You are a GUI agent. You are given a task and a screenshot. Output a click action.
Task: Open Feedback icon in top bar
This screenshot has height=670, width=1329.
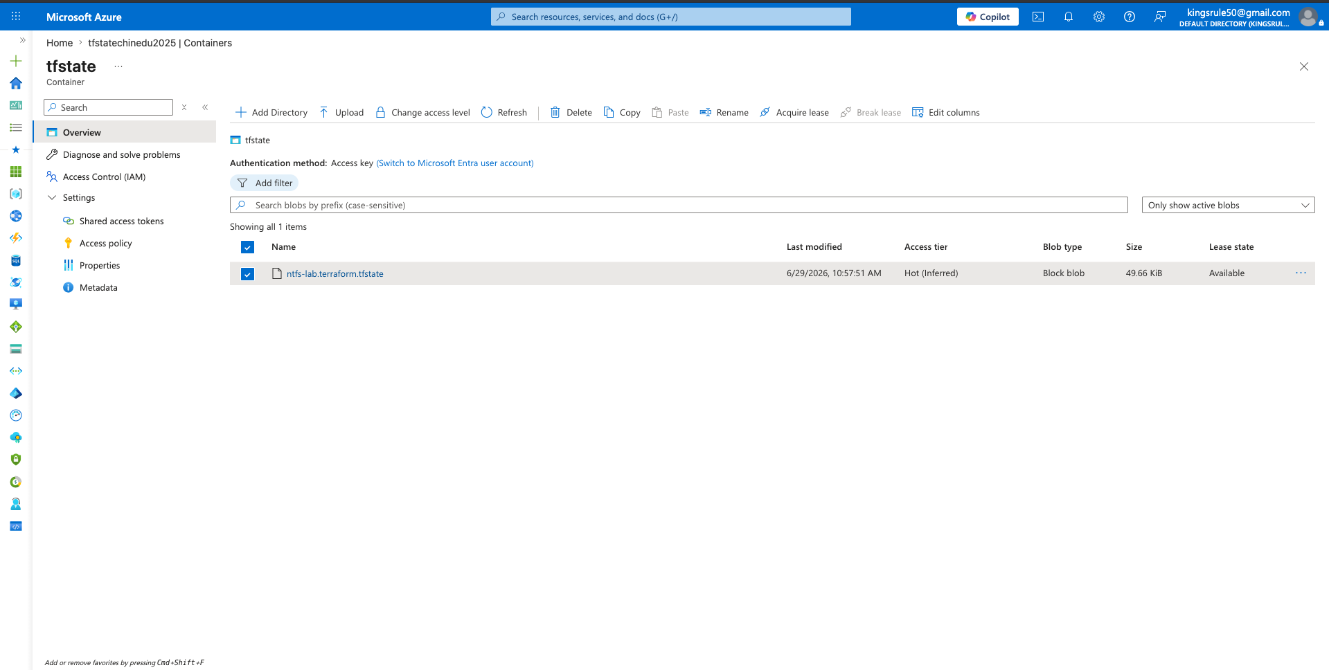coord(1160,17)
